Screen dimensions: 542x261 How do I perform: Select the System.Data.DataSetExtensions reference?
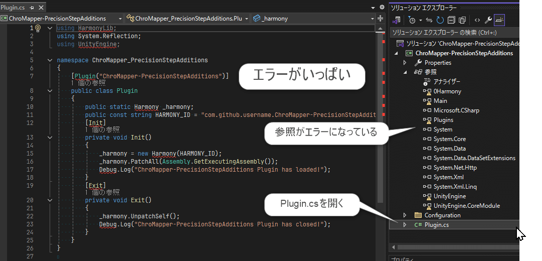click(x=475, y=158)
